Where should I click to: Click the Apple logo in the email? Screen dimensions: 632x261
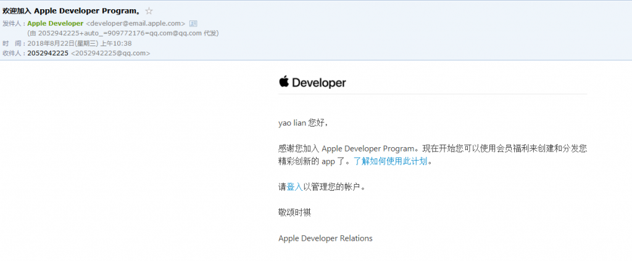tap(284, 82)
